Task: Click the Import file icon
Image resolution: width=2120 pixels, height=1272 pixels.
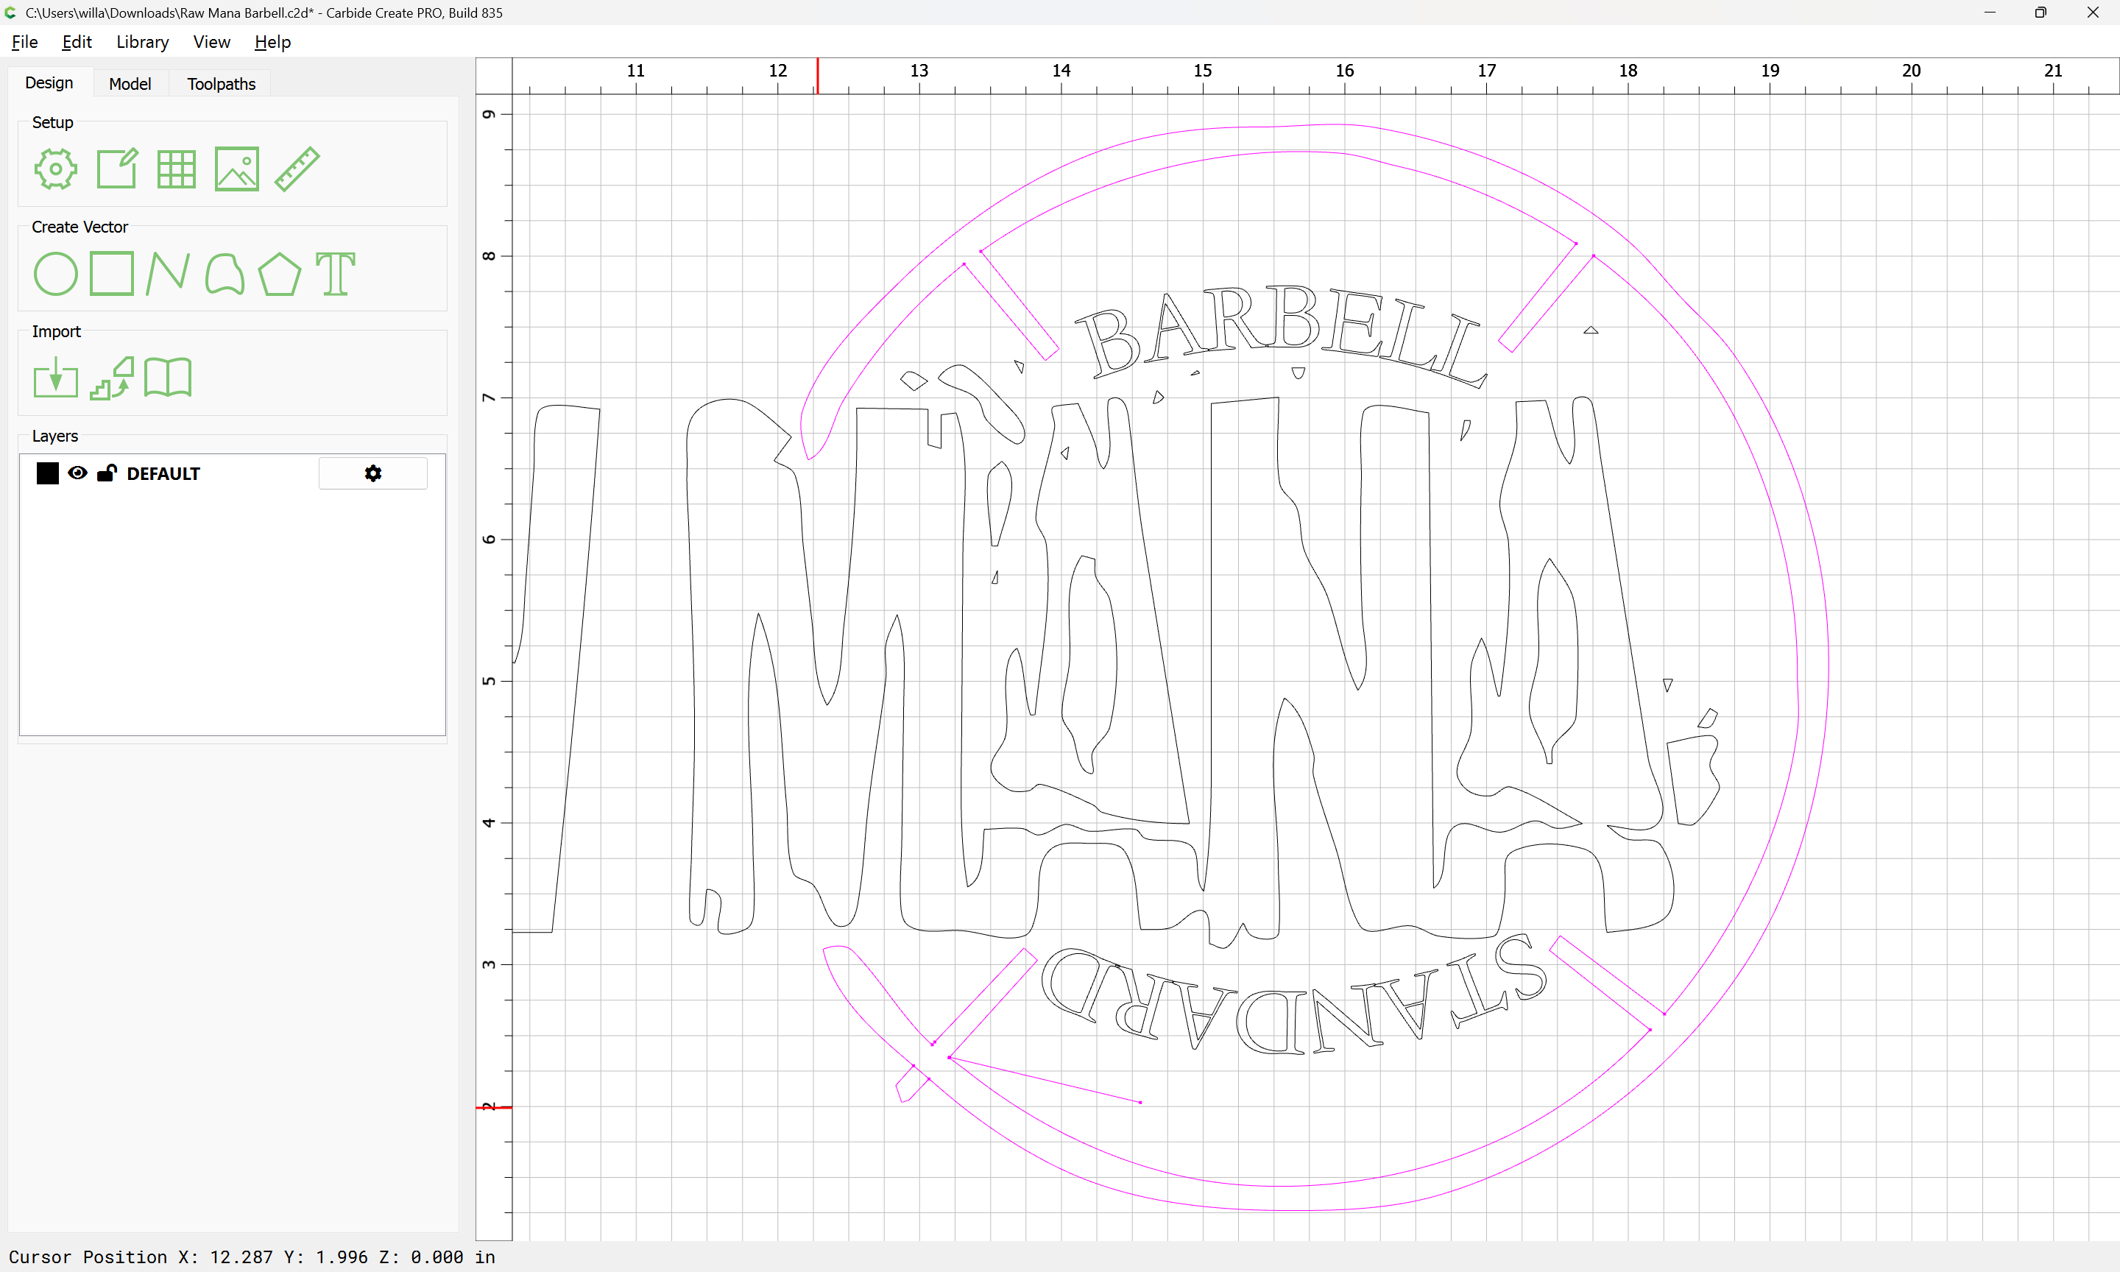Action: tap(56, 378)
